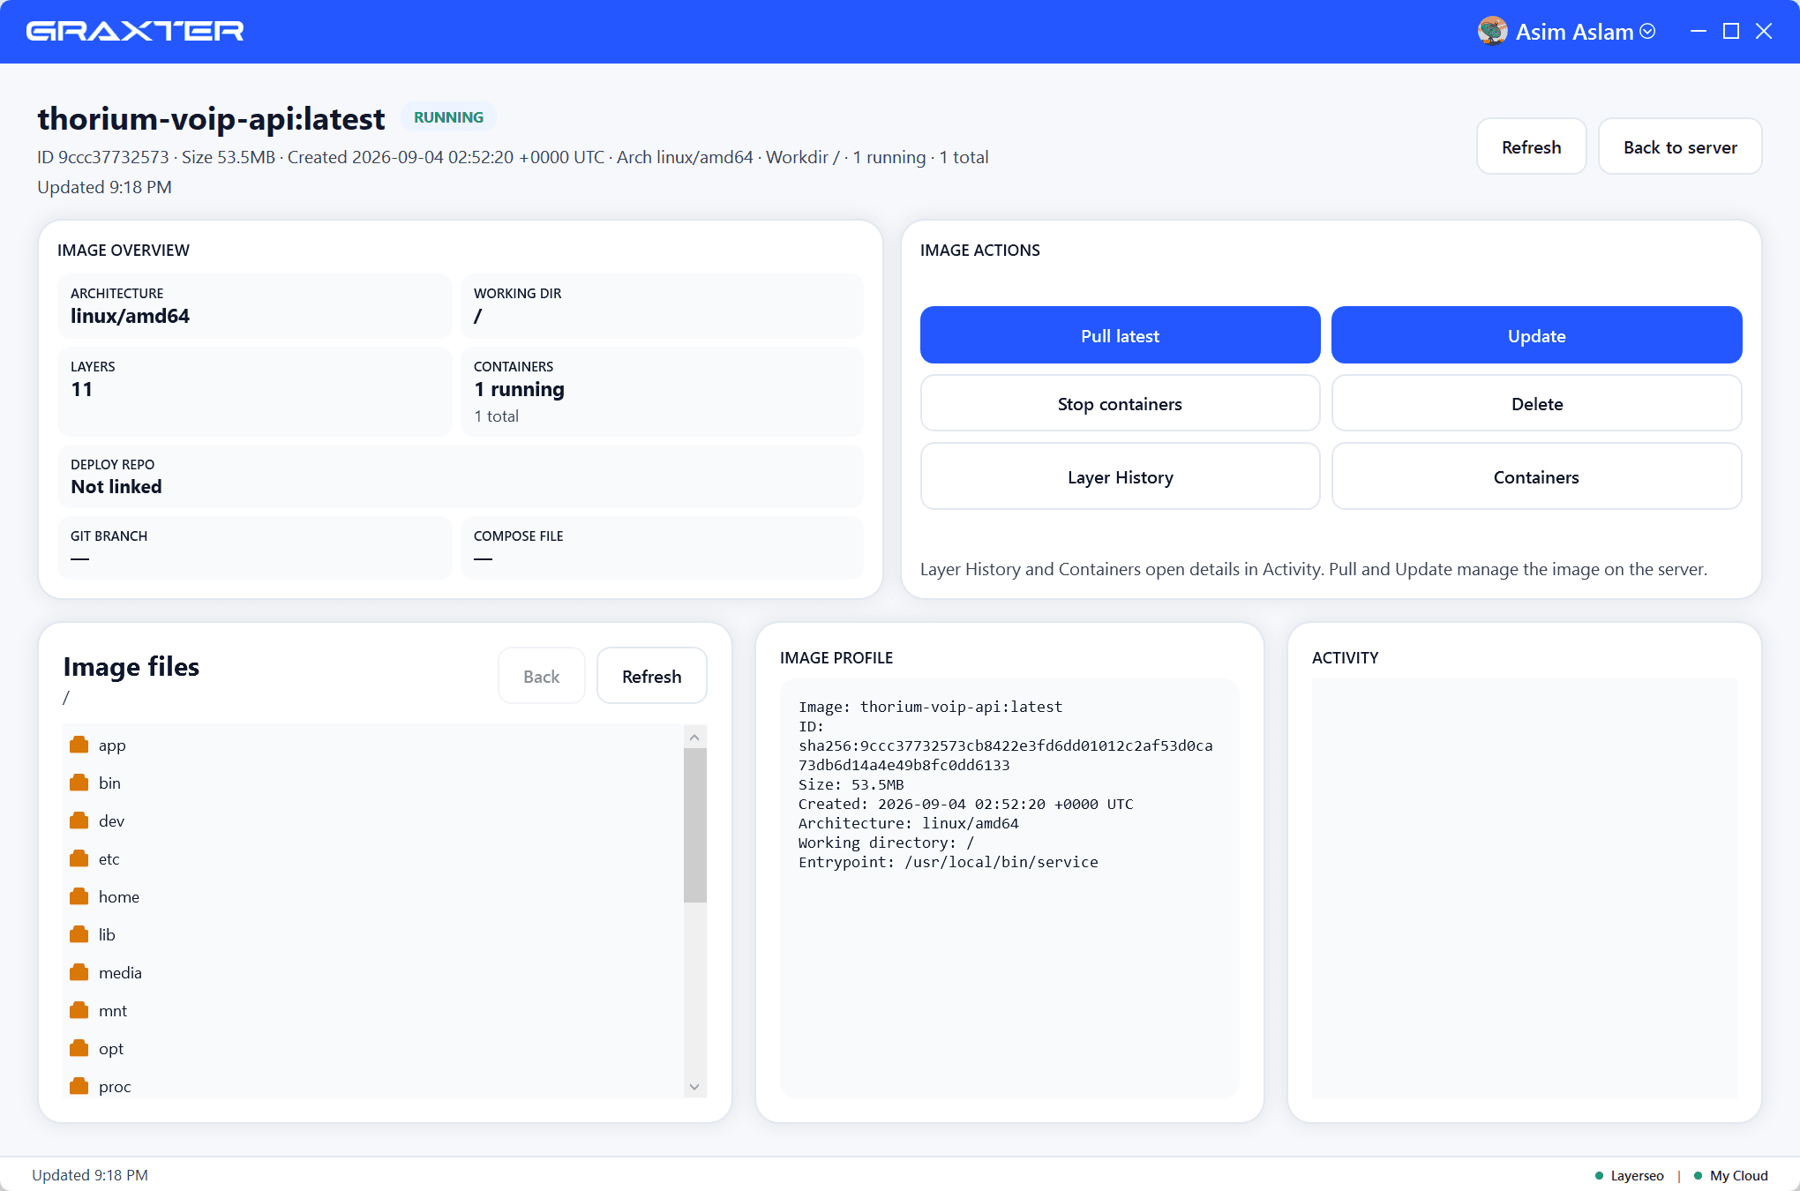Click Refresh in the page header
This screenshot has height=1191, width=1800.
click(1531, 146)
